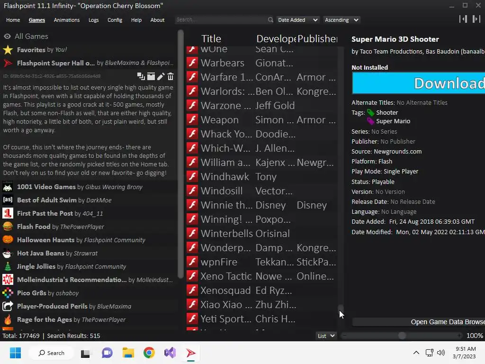This screenshot has width=485, height=364.
Task: Click the Flash icon beside wpnFire
Action: tap(192, 262)
